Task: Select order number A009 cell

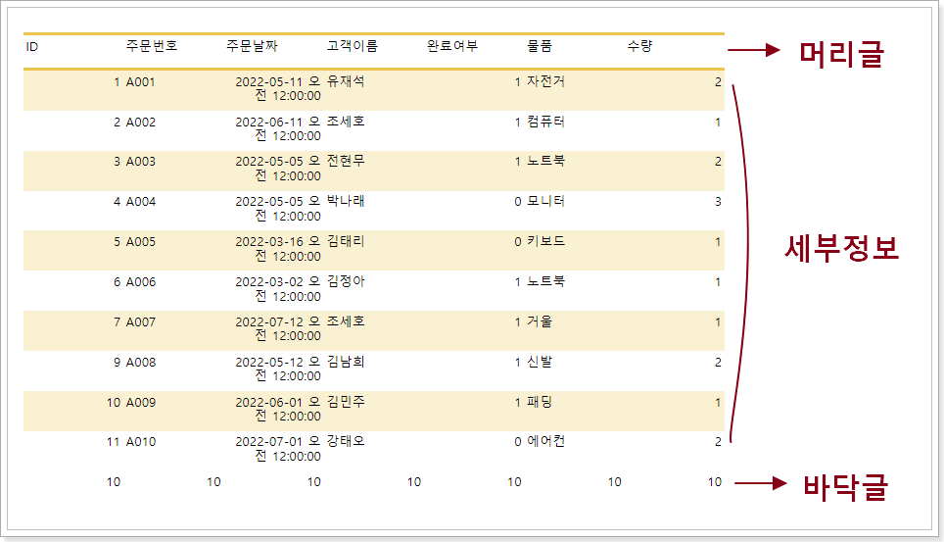Action: [x=141, y=402]
